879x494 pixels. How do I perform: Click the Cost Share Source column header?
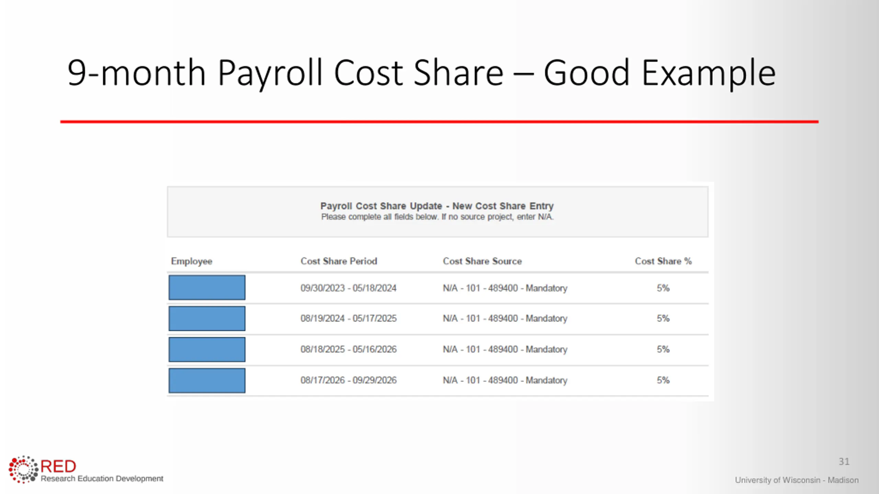(x=482, y=261)
